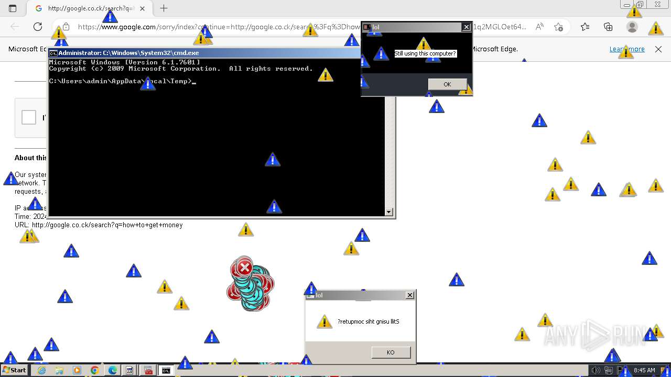Viewport: 671px width, 377px height.
Task: Open the 8:45 AM clock
Action: point(644,370)
